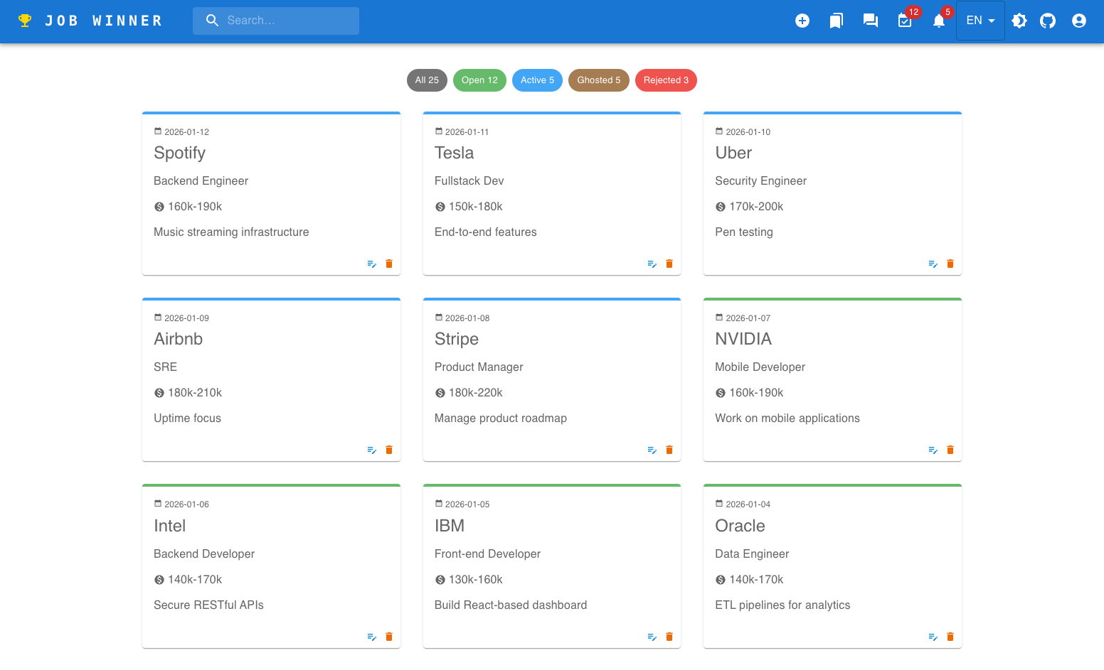Delete the Uber job card
This screenshot has height=670, width=1104.
(950, 264)
